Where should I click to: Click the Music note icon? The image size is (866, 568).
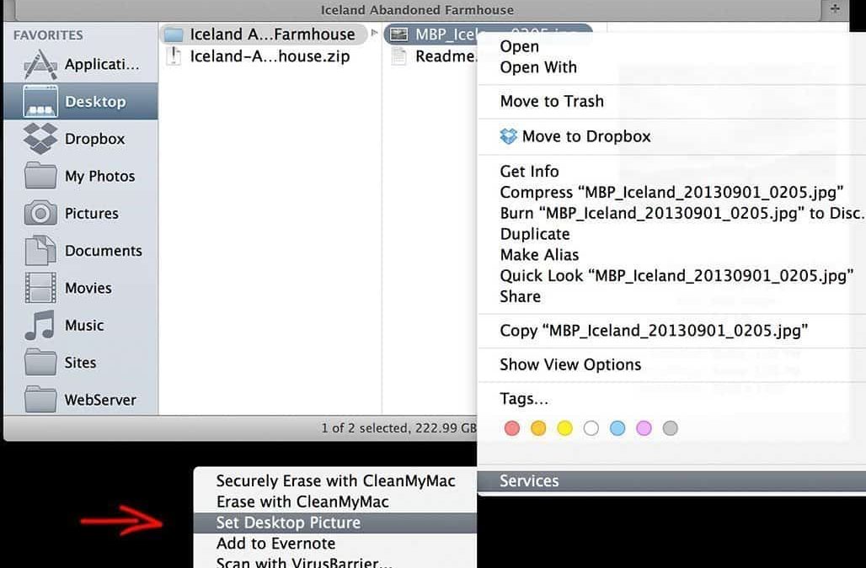click(40, 326)
